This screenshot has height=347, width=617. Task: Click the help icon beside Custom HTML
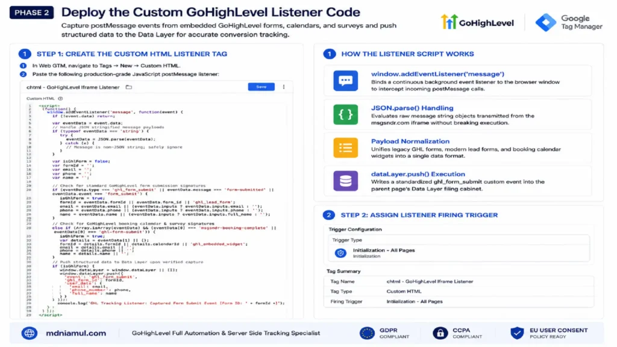[x=60, y=99]
